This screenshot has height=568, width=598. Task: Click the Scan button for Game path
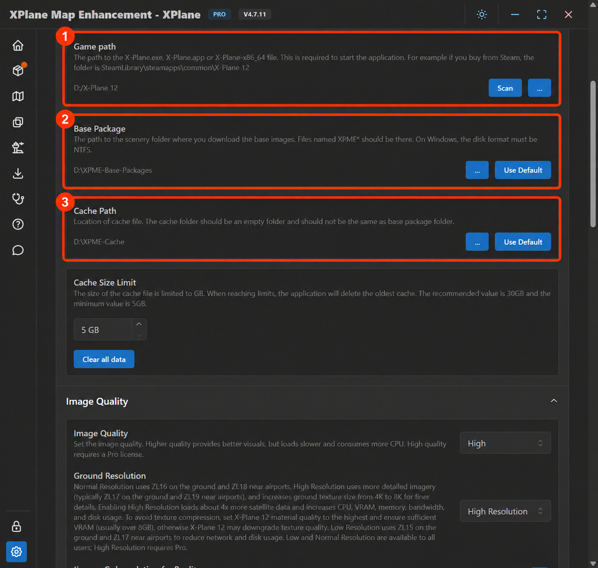click(x=505, y=88)
